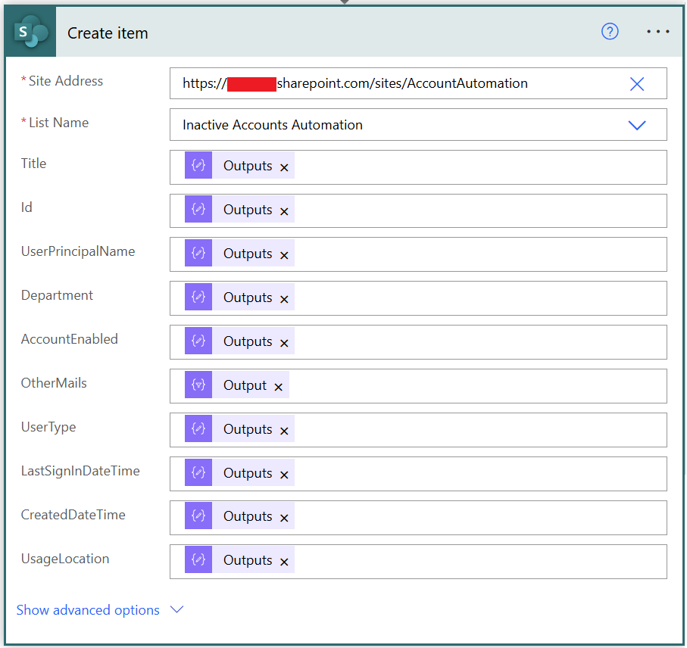Open the three-dot more options menu
687x648 pixels.
tap(657, 31)
